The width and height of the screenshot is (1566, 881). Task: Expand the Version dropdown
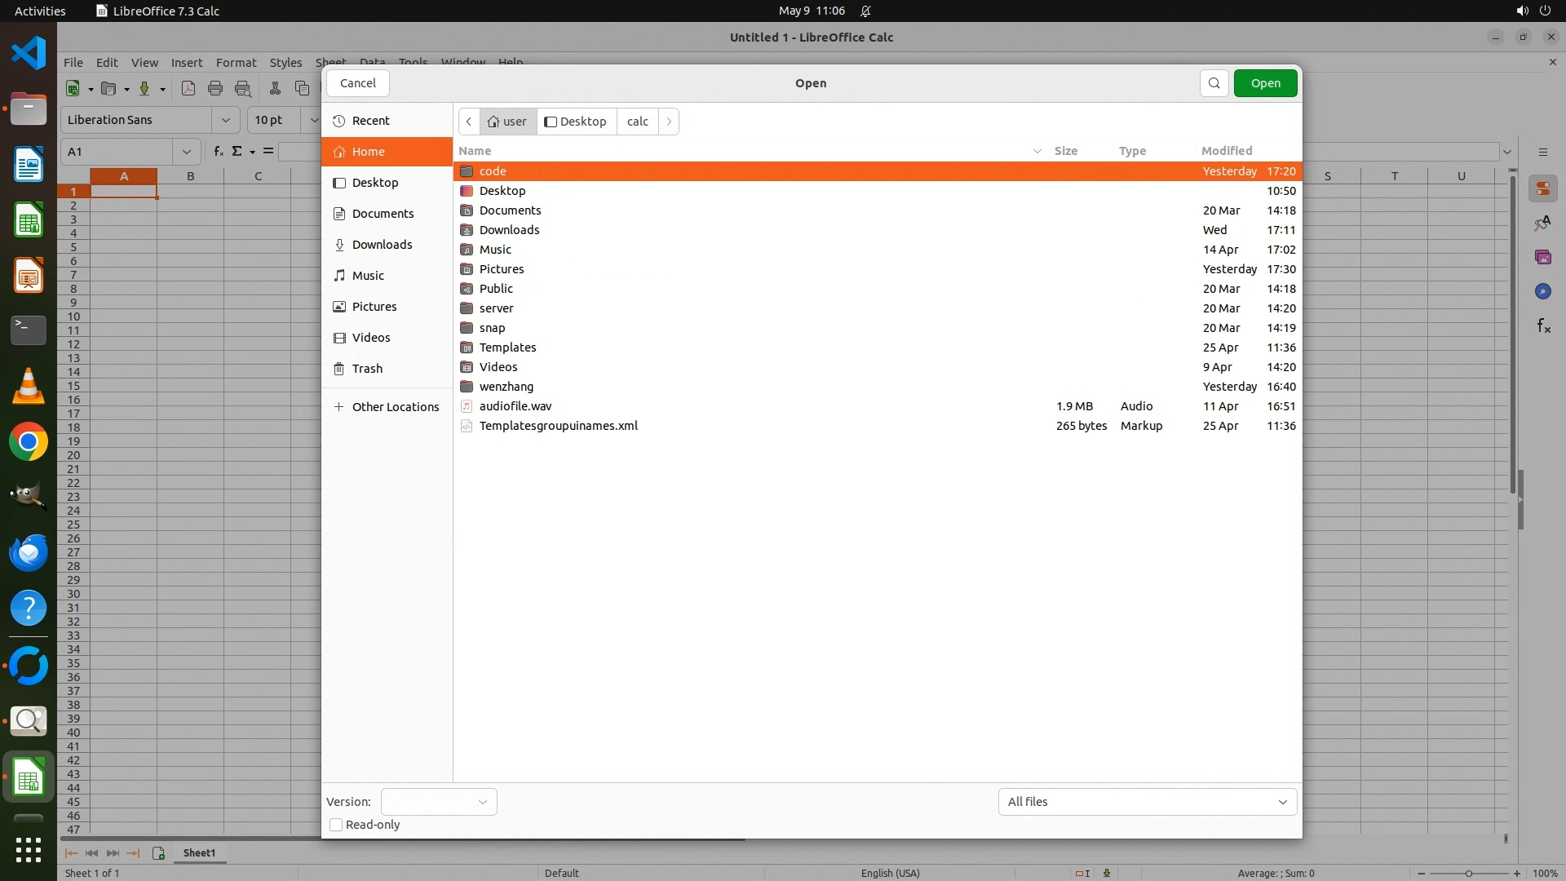tap(439, 802)
